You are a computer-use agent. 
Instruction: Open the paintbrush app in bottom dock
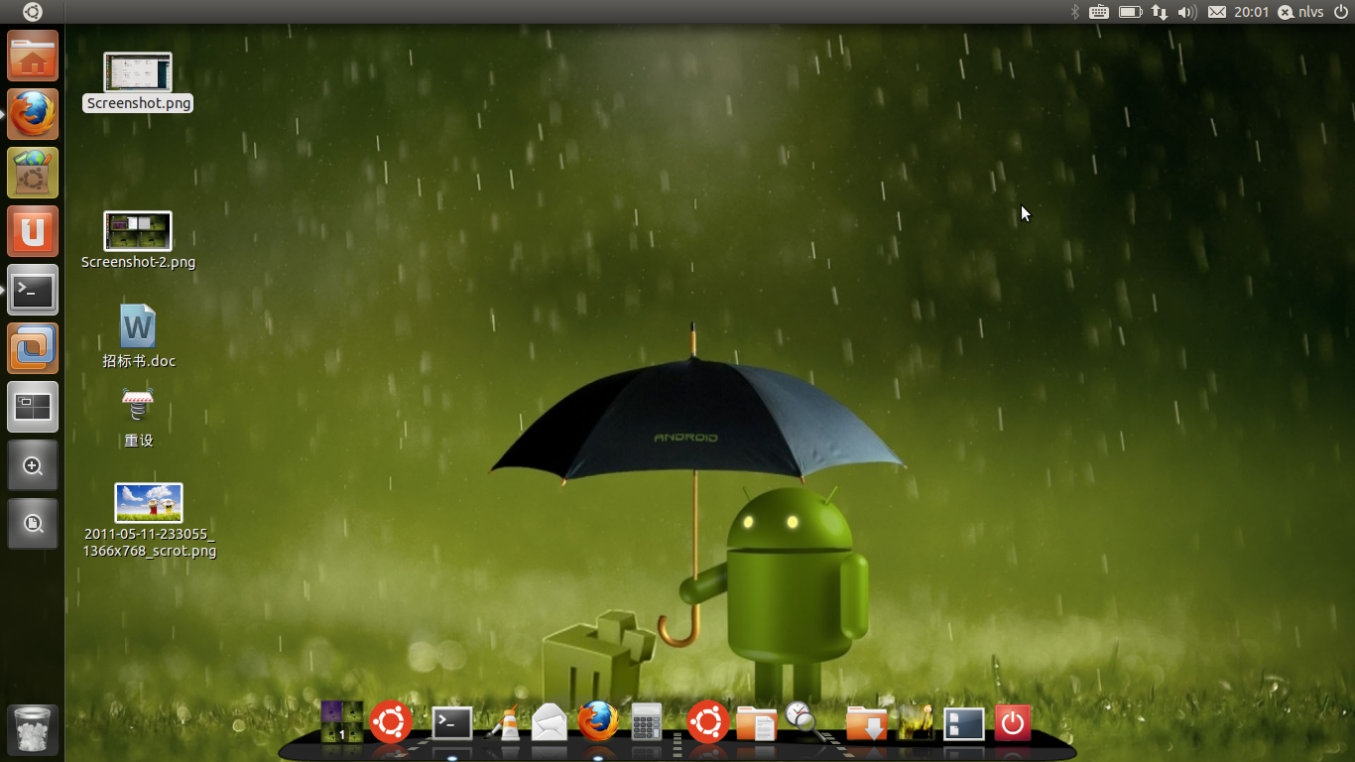pyautogui.click(x=502, y=723)
